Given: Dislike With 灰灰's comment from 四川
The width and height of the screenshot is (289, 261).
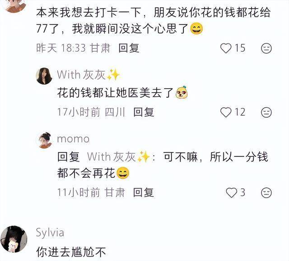Looking at the screenshot, I should [266, 112].
